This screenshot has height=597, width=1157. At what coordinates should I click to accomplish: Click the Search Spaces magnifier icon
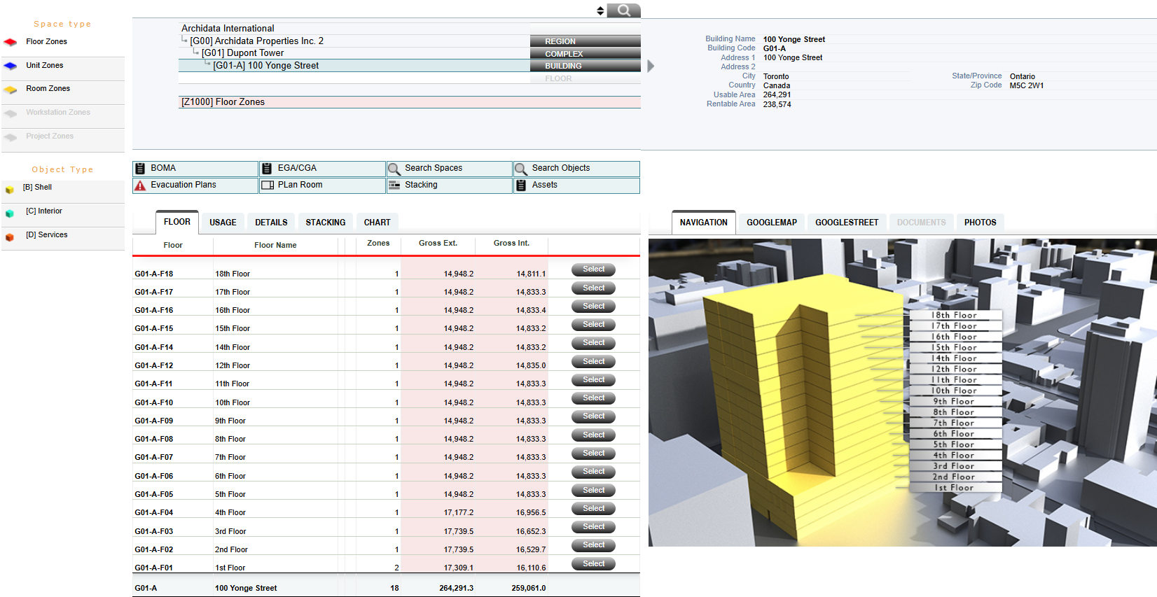pos(394,169)
